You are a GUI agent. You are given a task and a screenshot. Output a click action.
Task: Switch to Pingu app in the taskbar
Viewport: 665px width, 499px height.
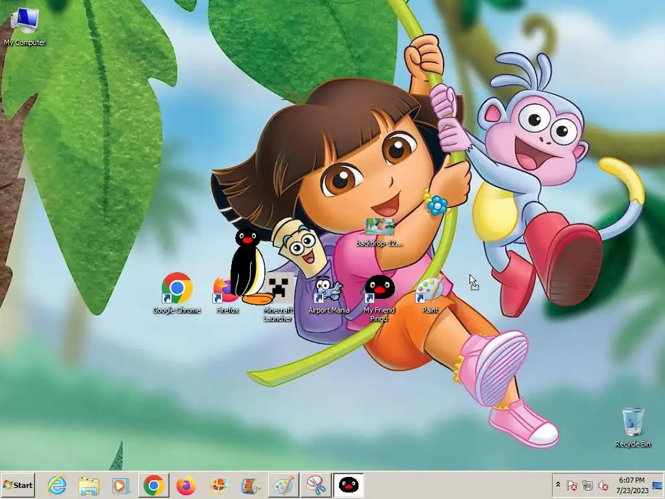(x=348, y=485)
